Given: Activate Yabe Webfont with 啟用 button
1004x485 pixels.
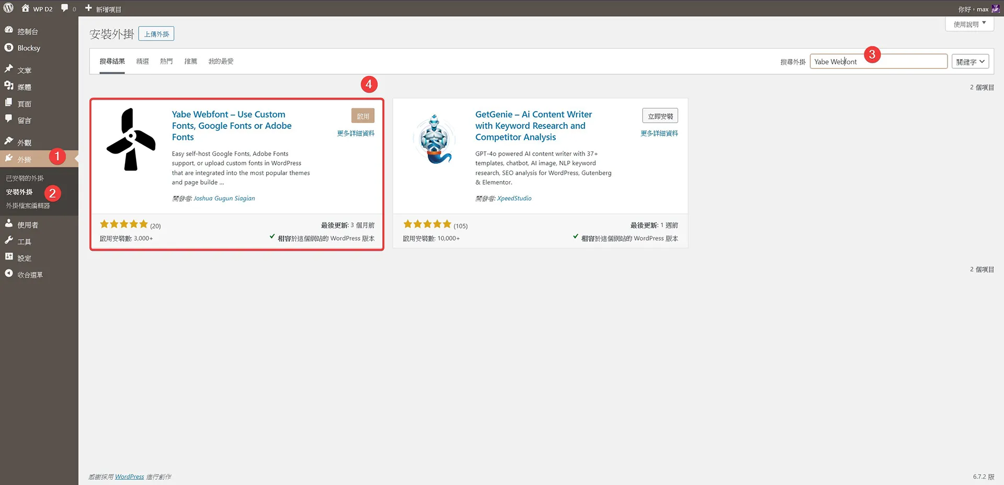Looking at the screenshot, I should (363, 116).
